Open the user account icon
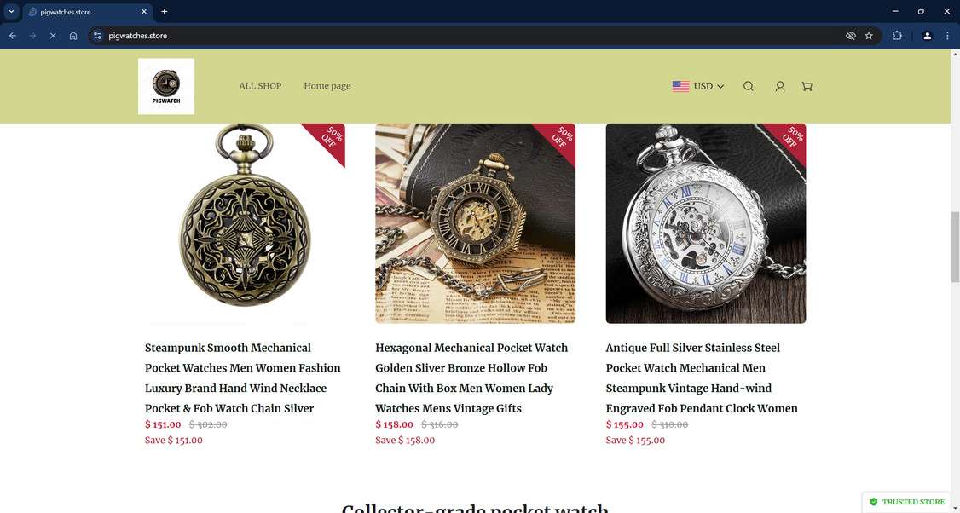This screenshot has width=960, height=513. point(779,86)
